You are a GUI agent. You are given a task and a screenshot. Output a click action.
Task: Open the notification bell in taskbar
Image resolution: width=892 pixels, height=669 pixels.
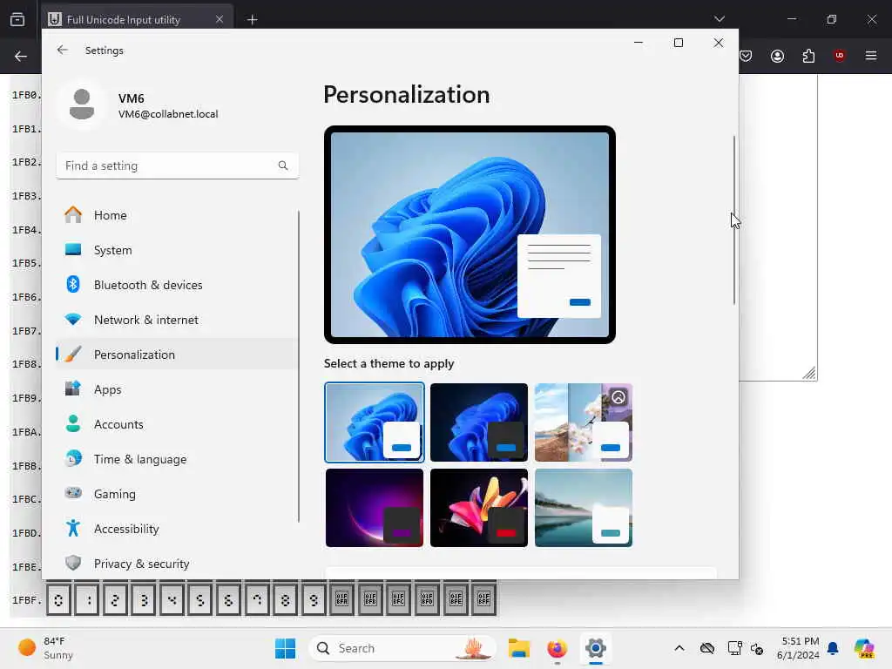tap(833, 648)
